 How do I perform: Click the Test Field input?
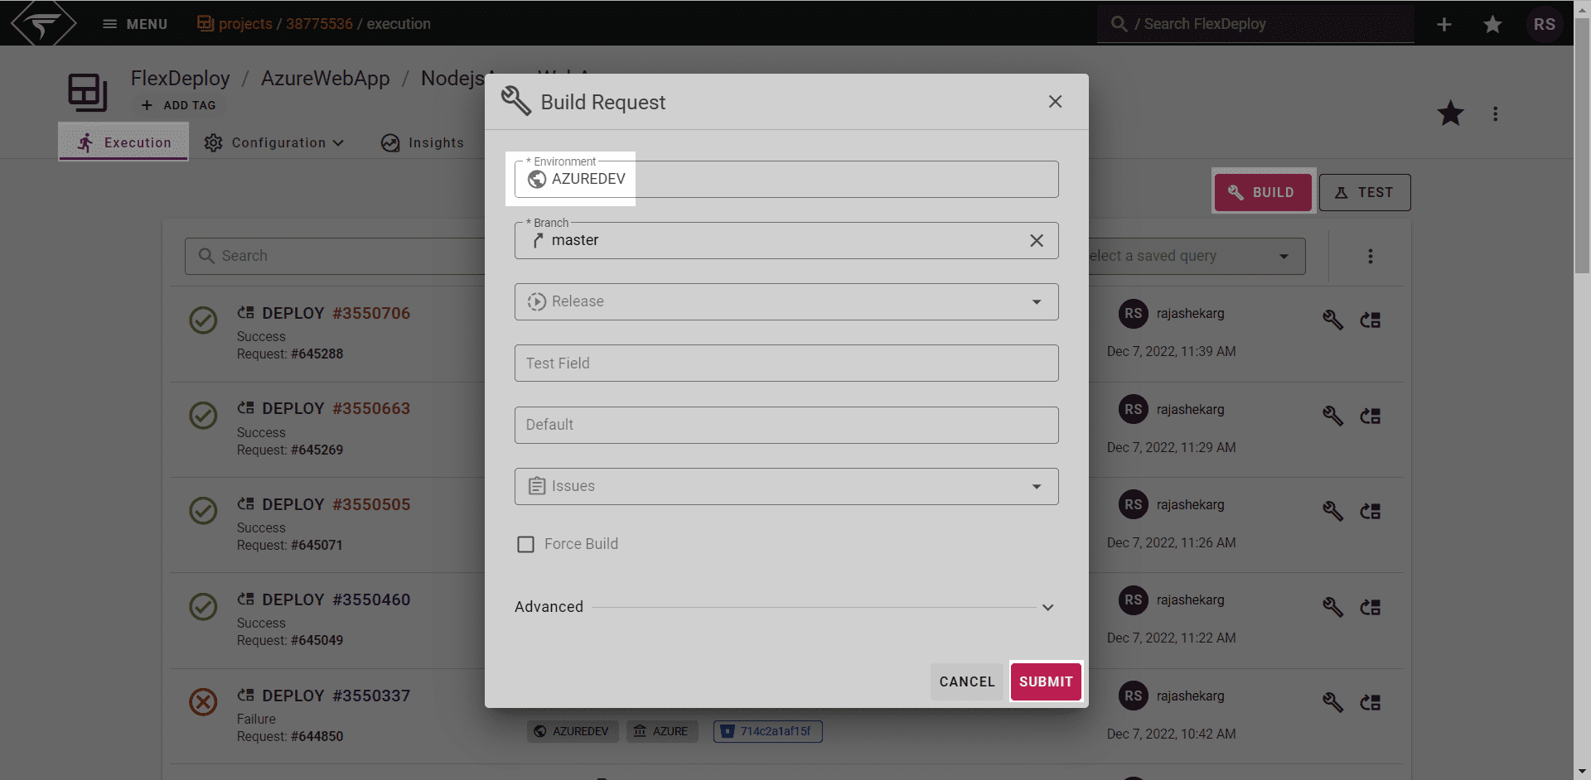pyautogui.click(x=786, y=363)
